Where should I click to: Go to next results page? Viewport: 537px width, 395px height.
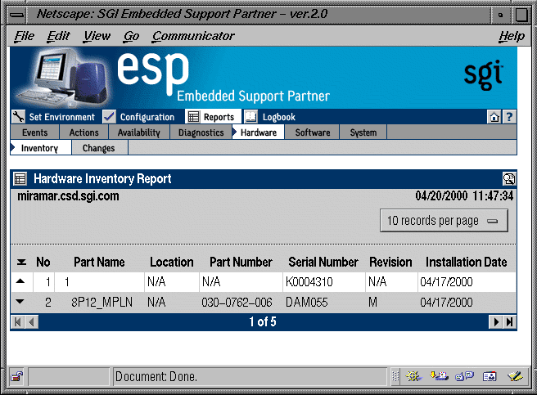495,322
